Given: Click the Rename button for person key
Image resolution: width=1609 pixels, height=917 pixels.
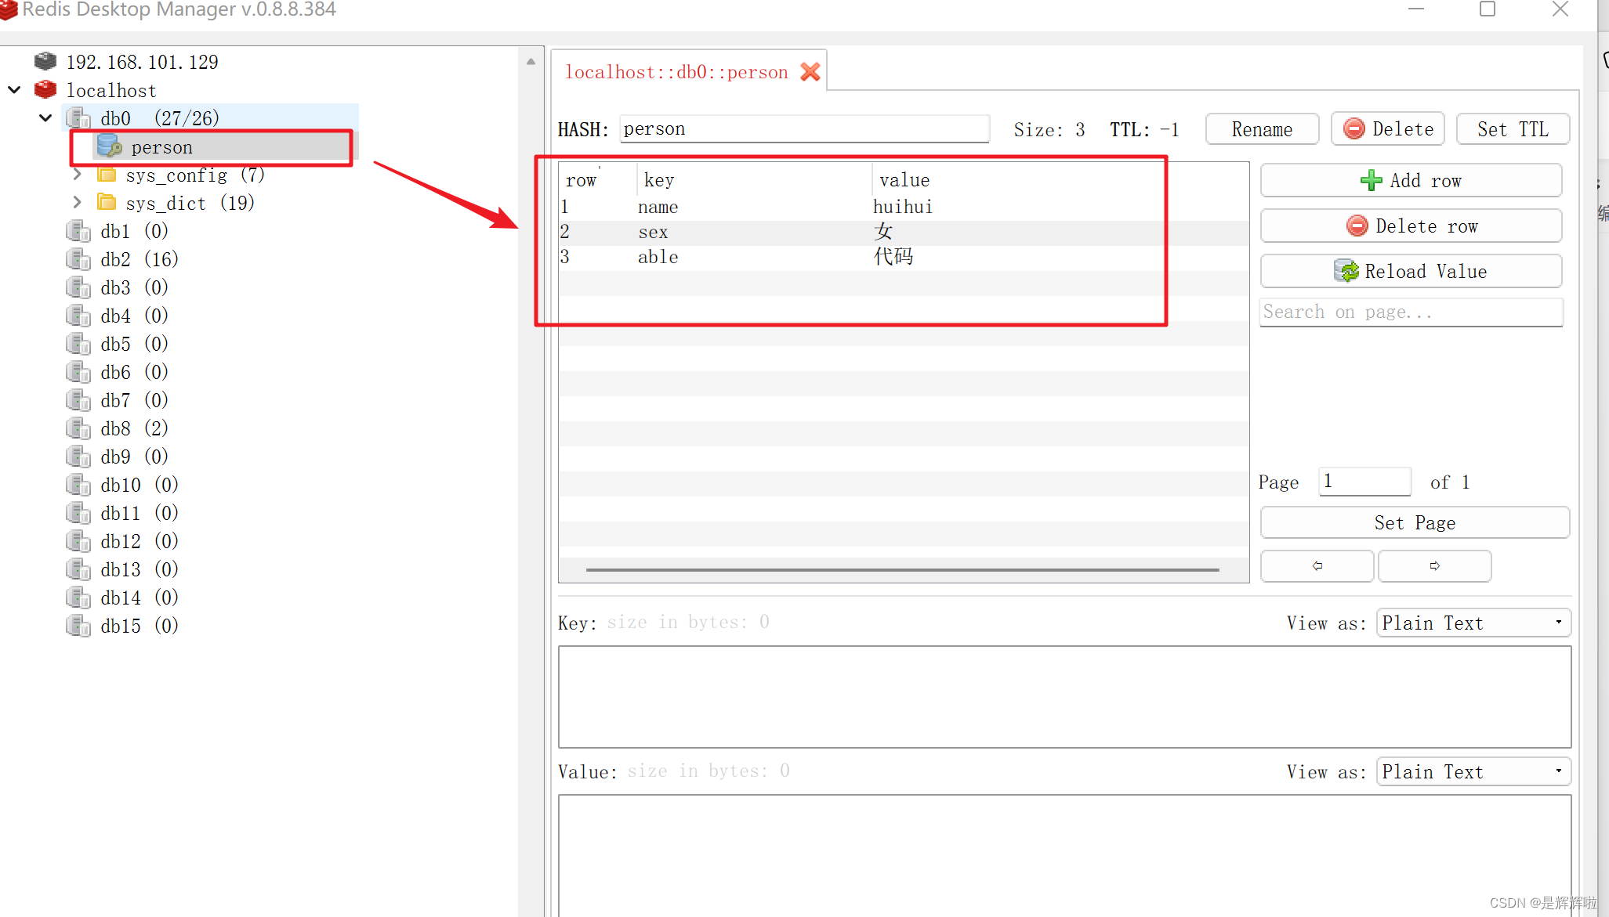Looking at the screenshot, I should [x=1262, y=129].
